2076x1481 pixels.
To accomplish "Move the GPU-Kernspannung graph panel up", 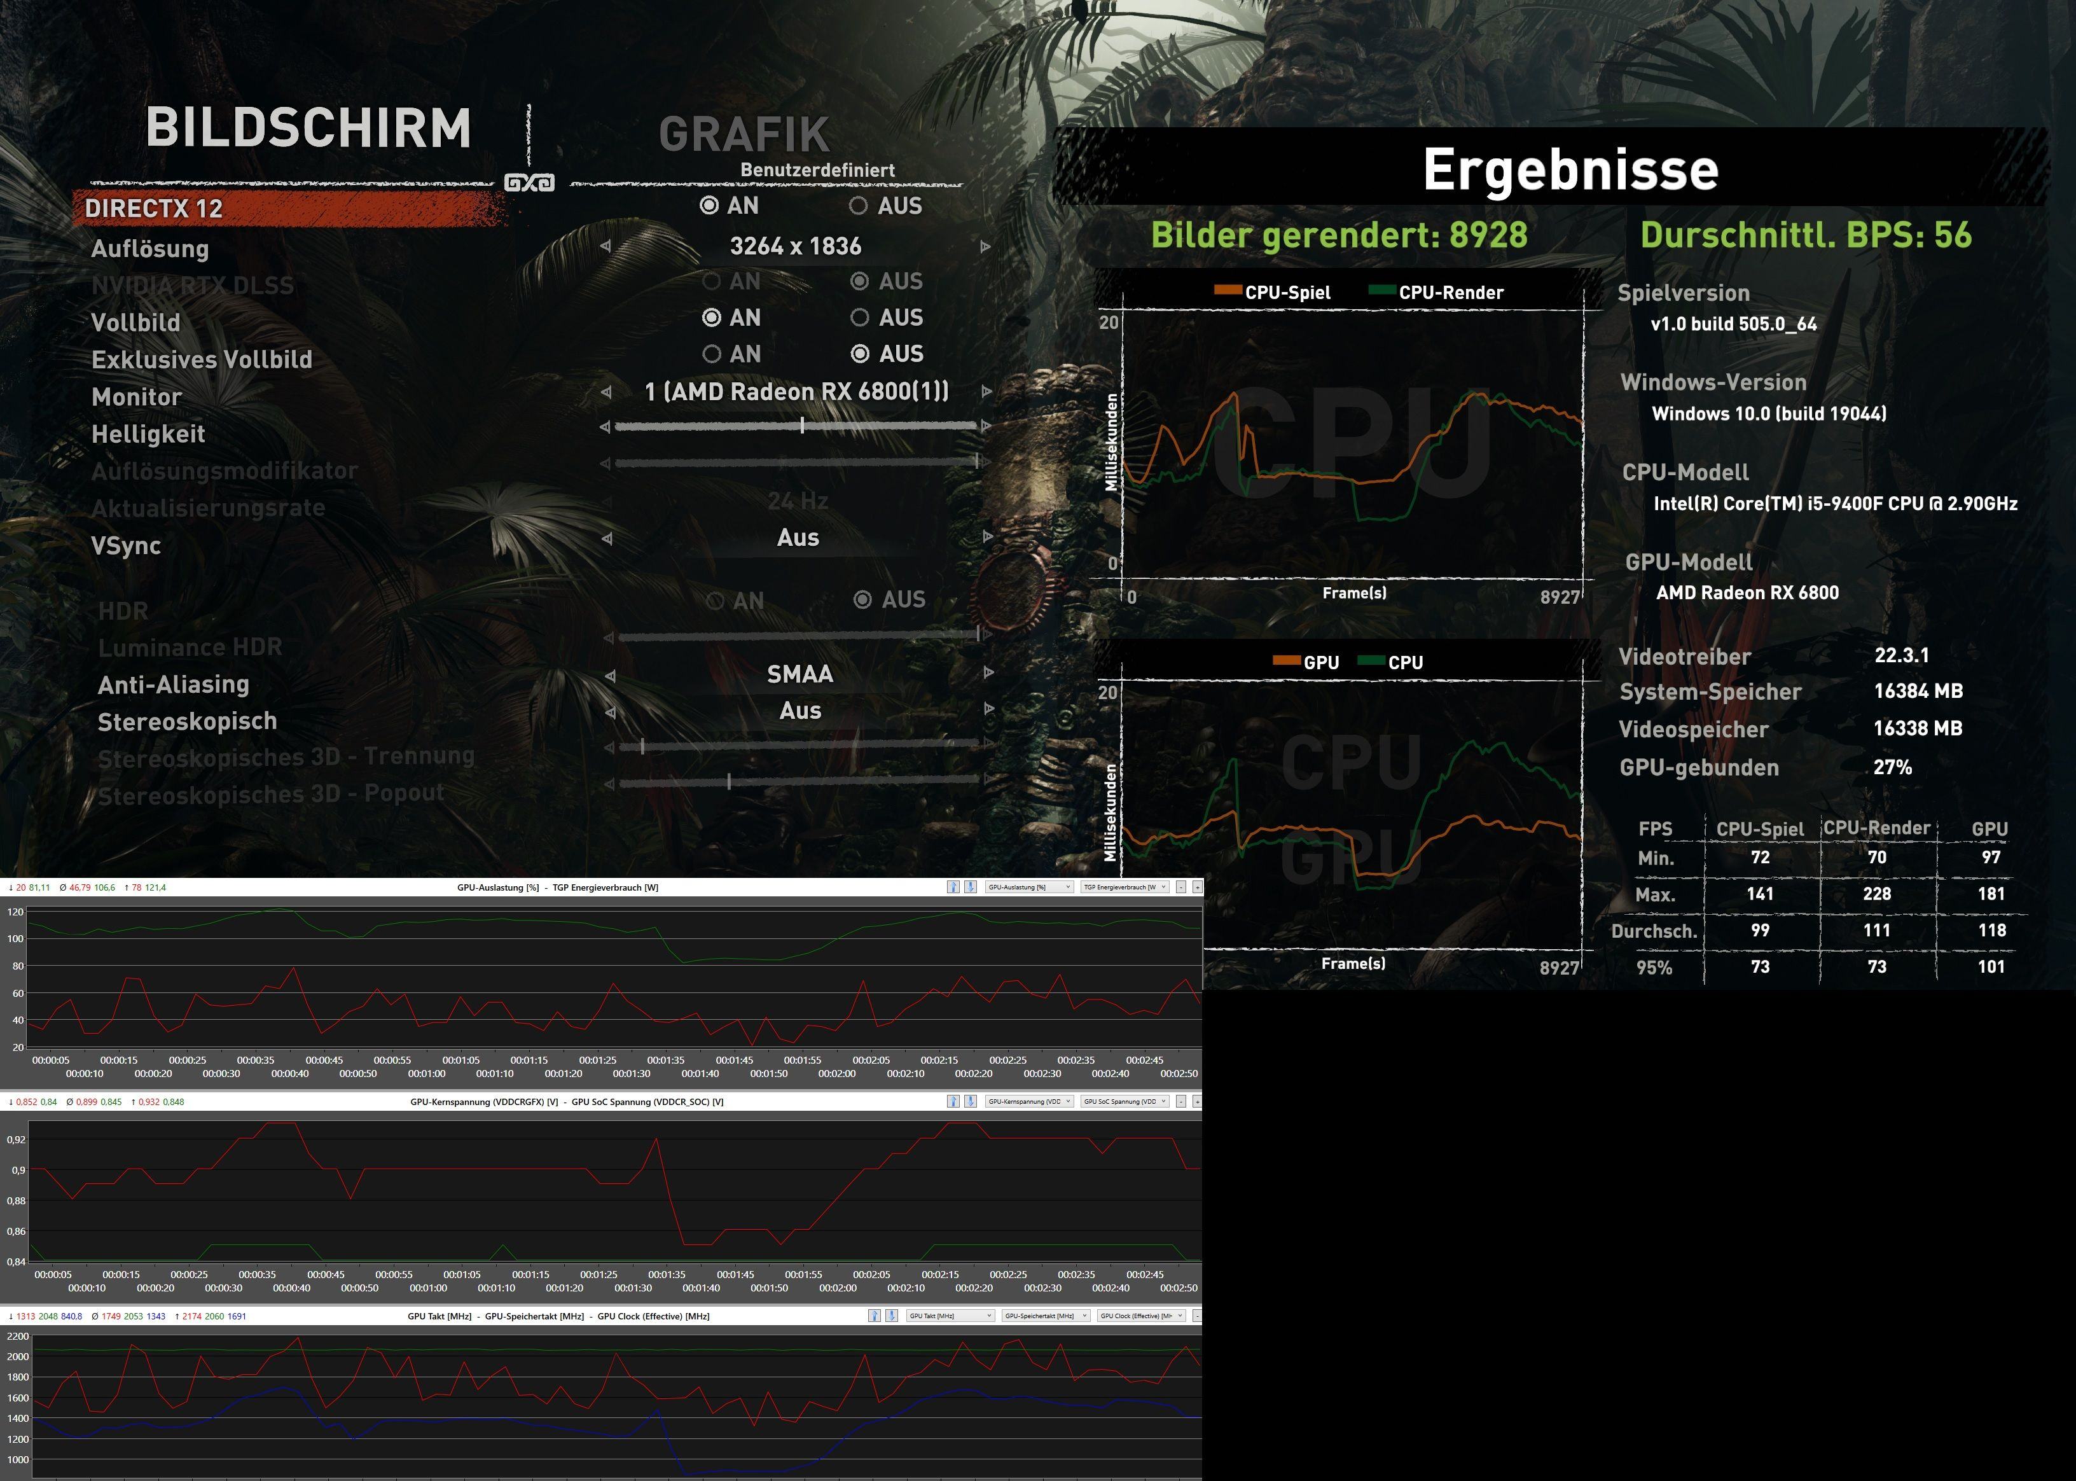I will [953, 1101].
